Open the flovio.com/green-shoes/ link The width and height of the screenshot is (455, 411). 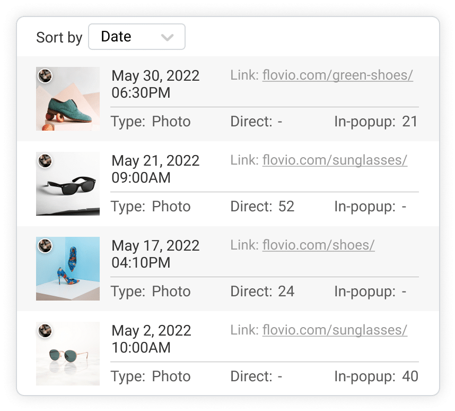(337, 75)
